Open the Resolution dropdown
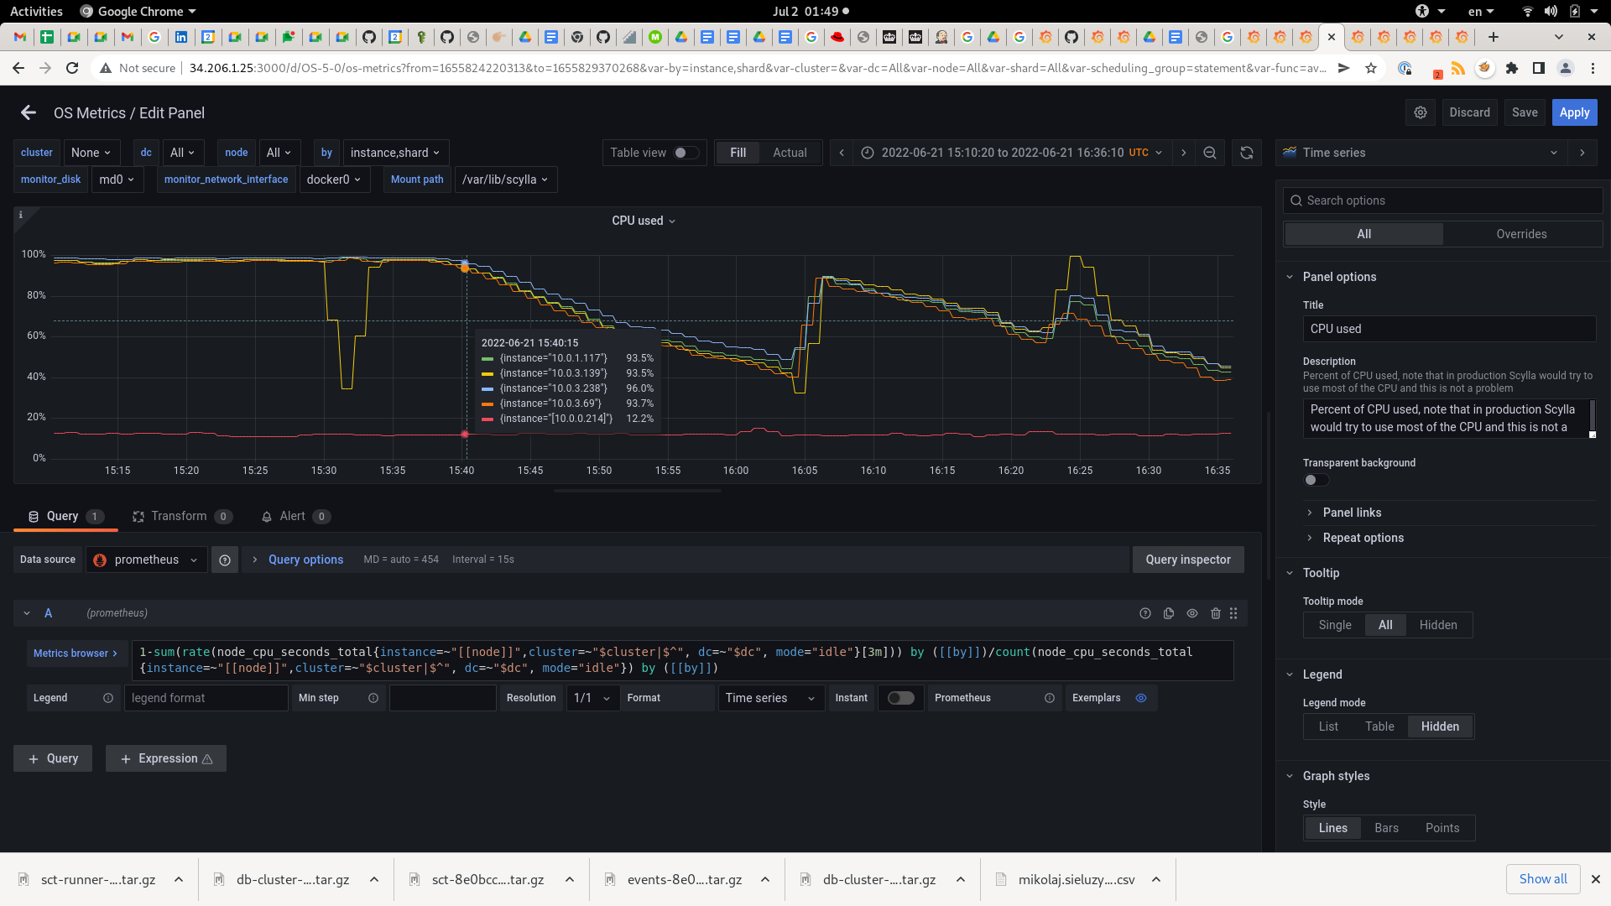The width and height of the screenshot is (1611, 906). click(x=592, y=698)
